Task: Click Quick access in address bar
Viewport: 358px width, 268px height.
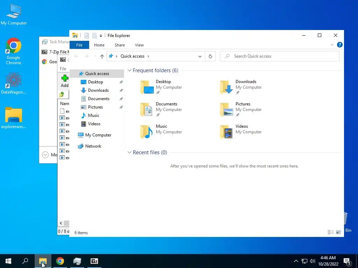Action: tap(133, 56)
